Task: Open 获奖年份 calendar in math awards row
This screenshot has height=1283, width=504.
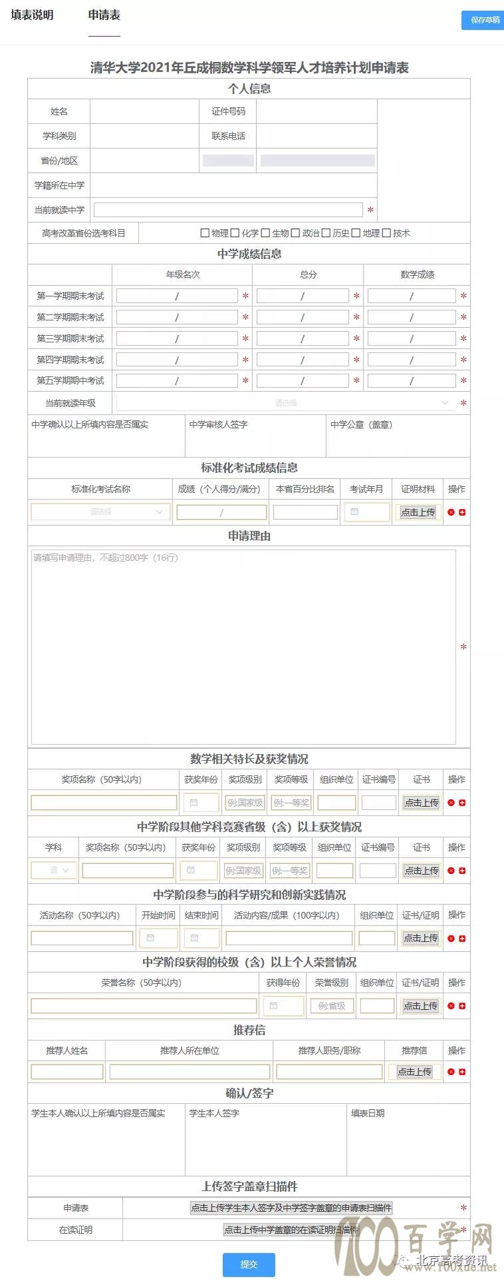Action: (201, 803)
